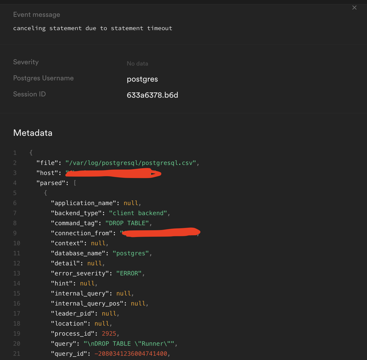Click the process_id number 2925

(109, 334)
